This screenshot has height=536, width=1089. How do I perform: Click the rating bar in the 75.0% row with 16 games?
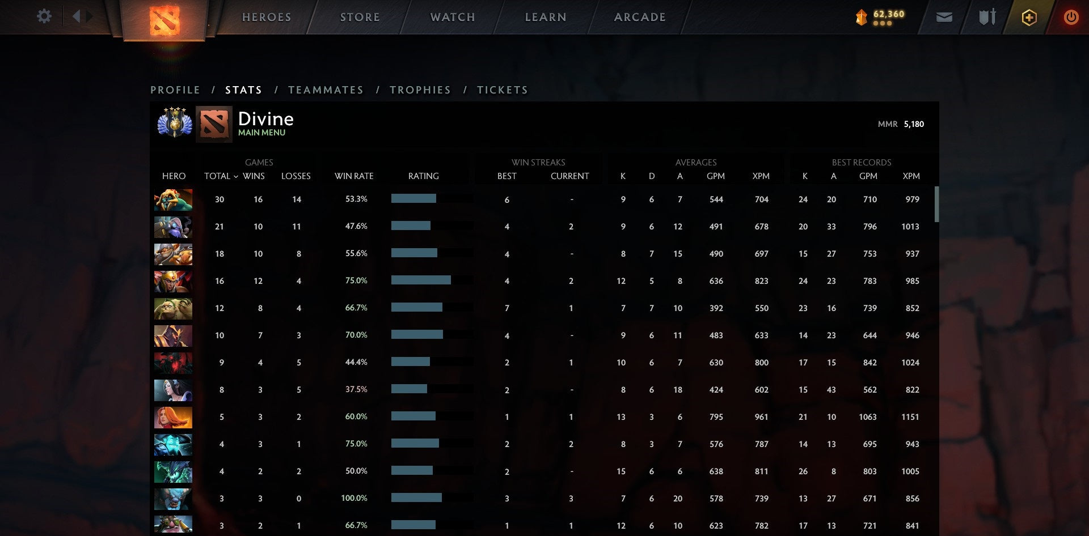(x=421, y=280)
